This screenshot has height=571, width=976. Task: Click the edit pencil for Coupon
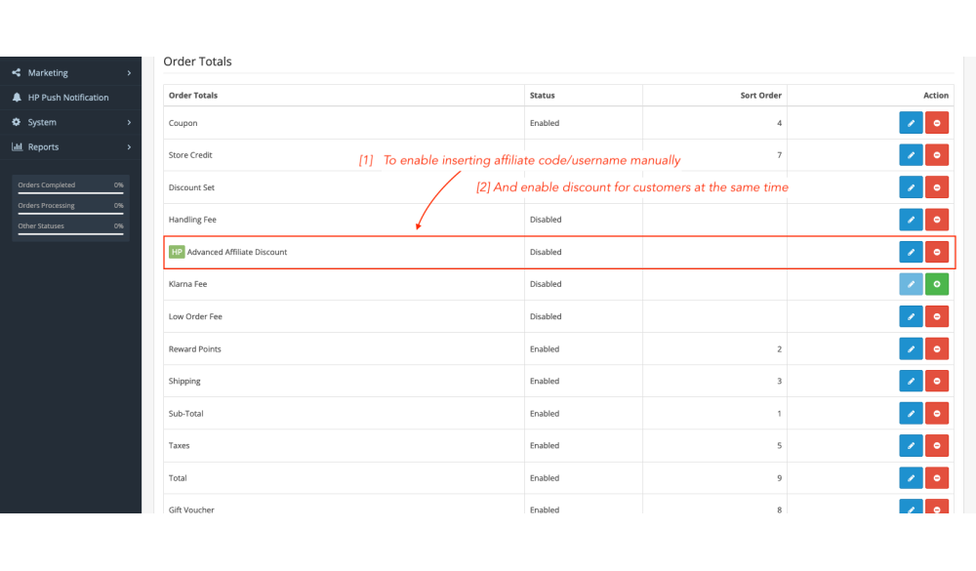(x=910, y=123)
